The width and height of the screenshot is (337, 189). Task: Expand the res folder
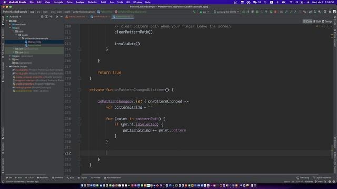tap(10, 59)
